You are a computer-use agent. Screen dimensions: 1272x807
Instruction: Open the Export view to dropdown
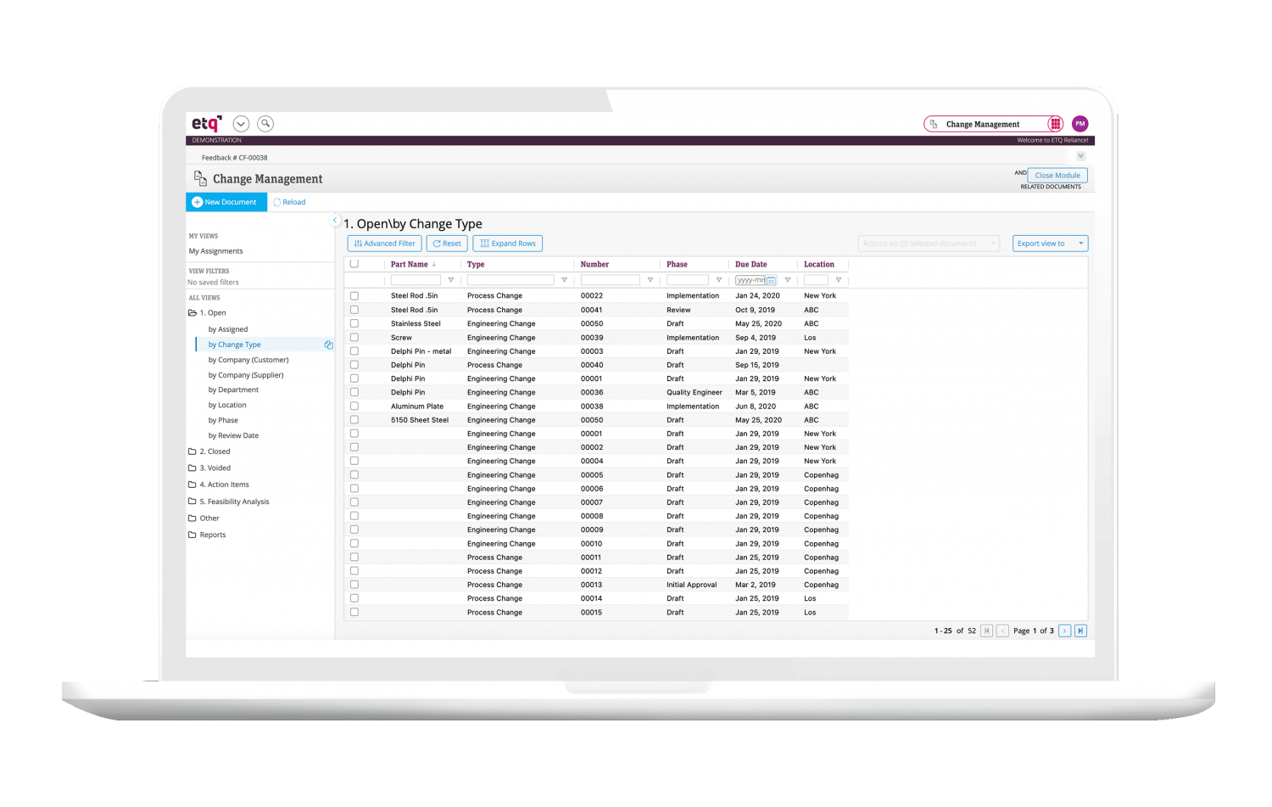click(x=1050, y=244)
